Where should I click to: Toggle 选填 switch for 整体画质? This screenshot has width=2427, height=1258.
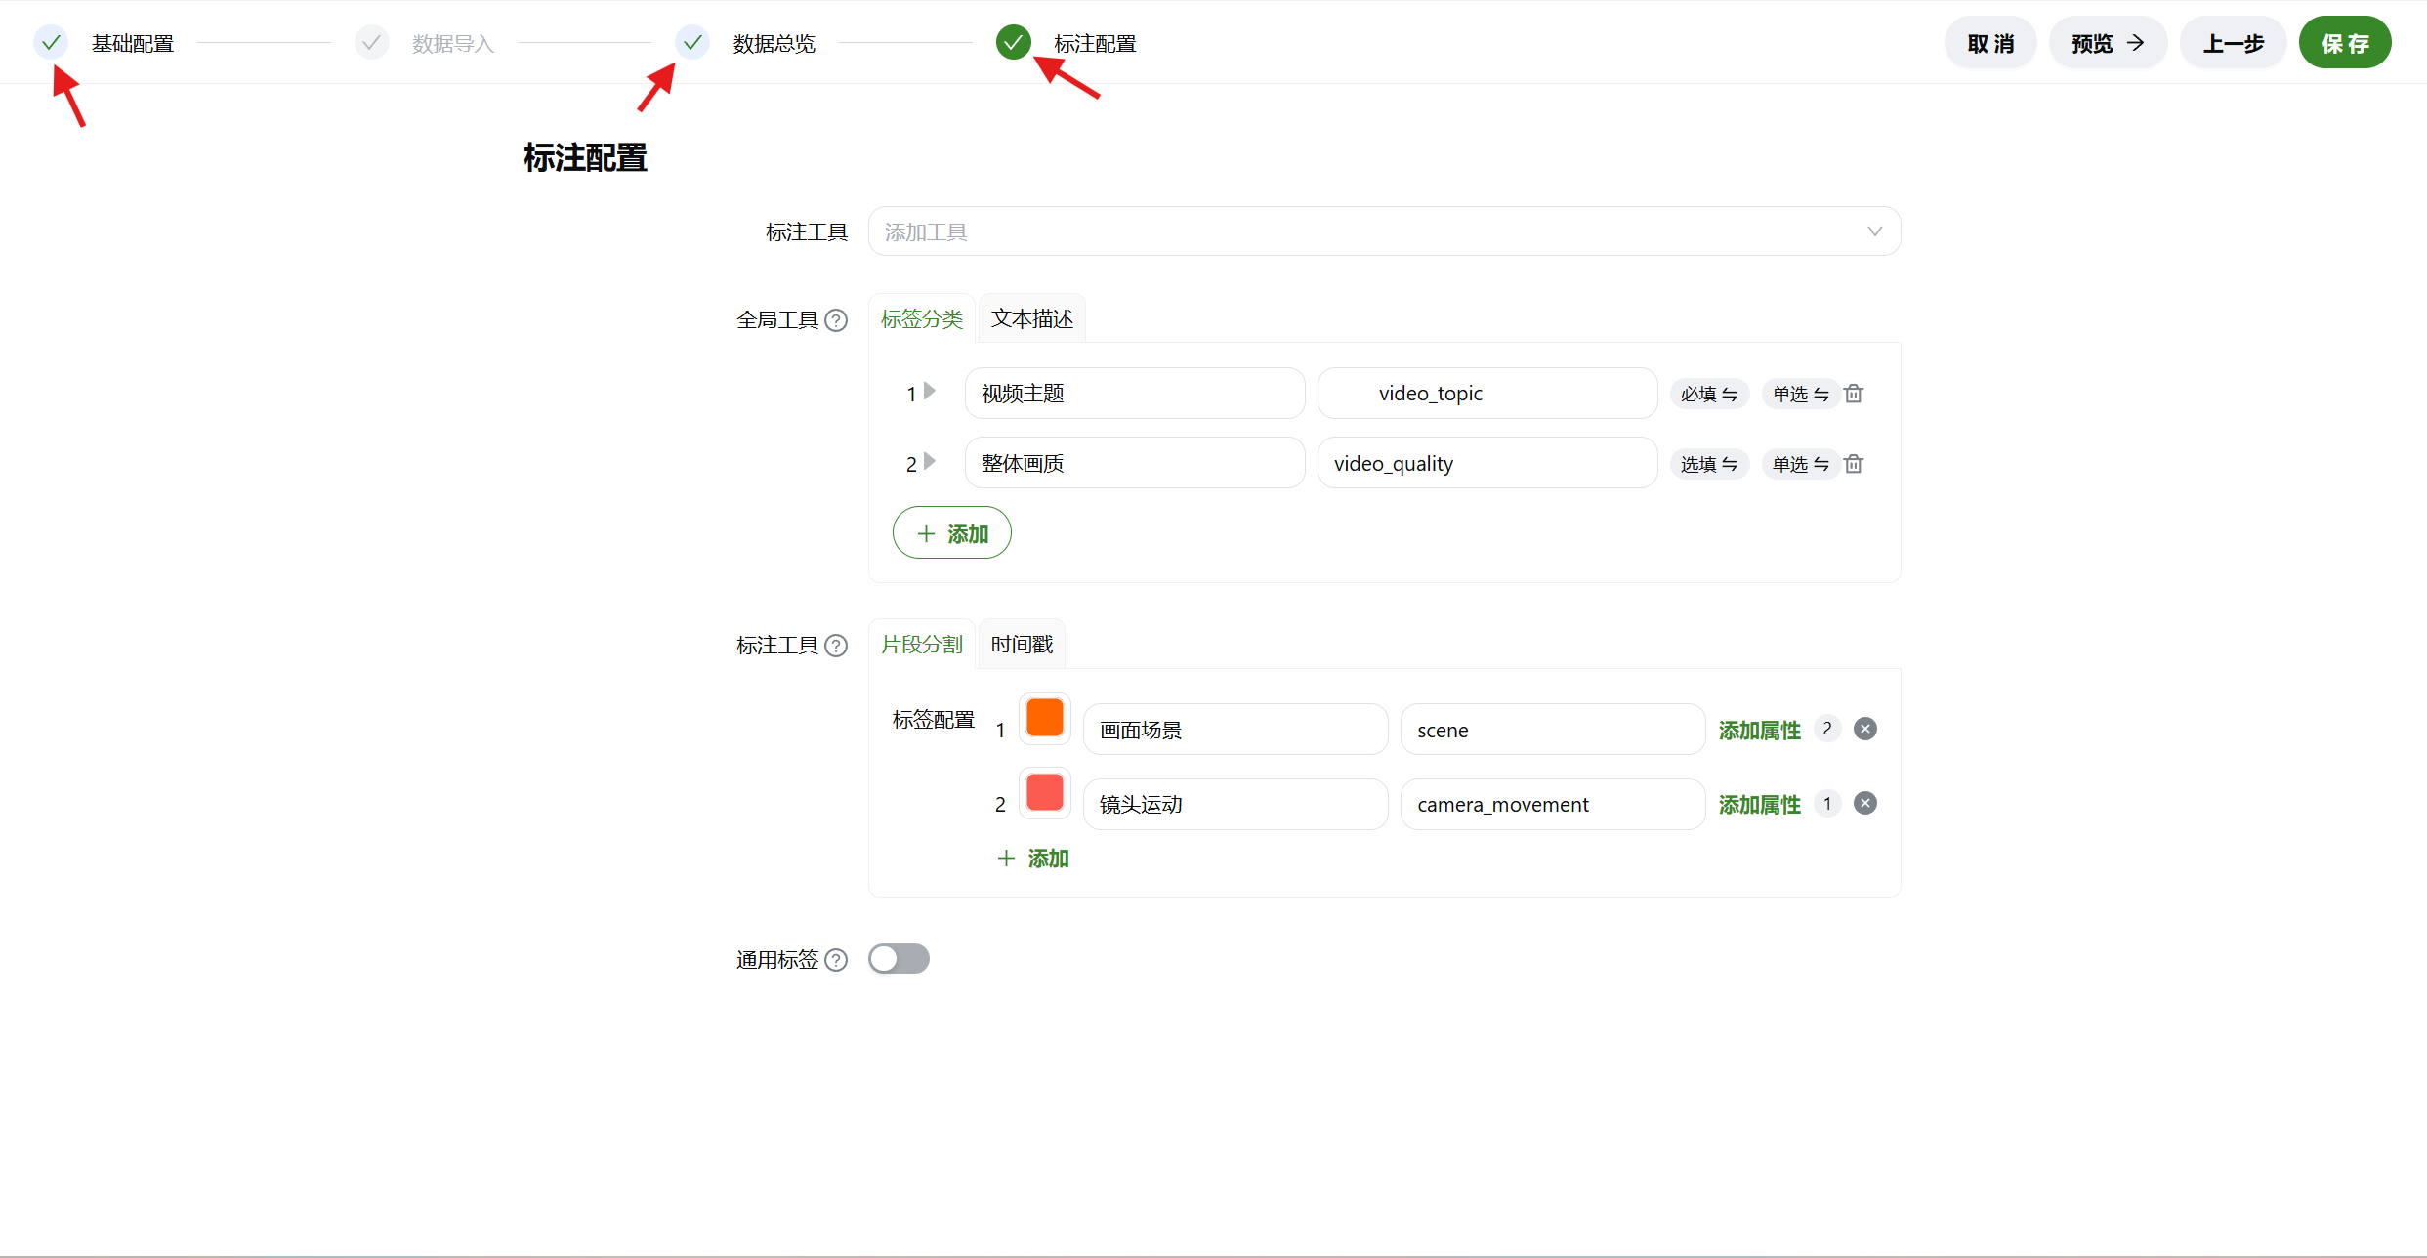pos(1709,464)
